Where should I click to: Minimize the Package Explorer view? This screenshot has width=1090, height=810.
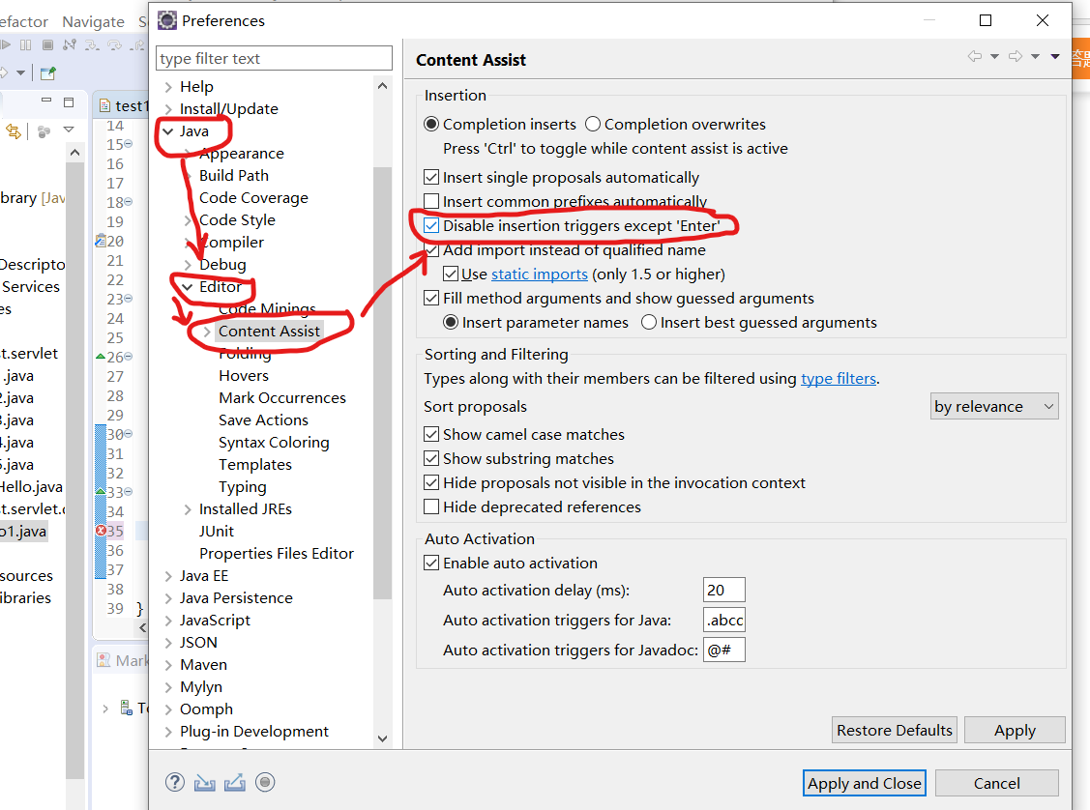46,101
